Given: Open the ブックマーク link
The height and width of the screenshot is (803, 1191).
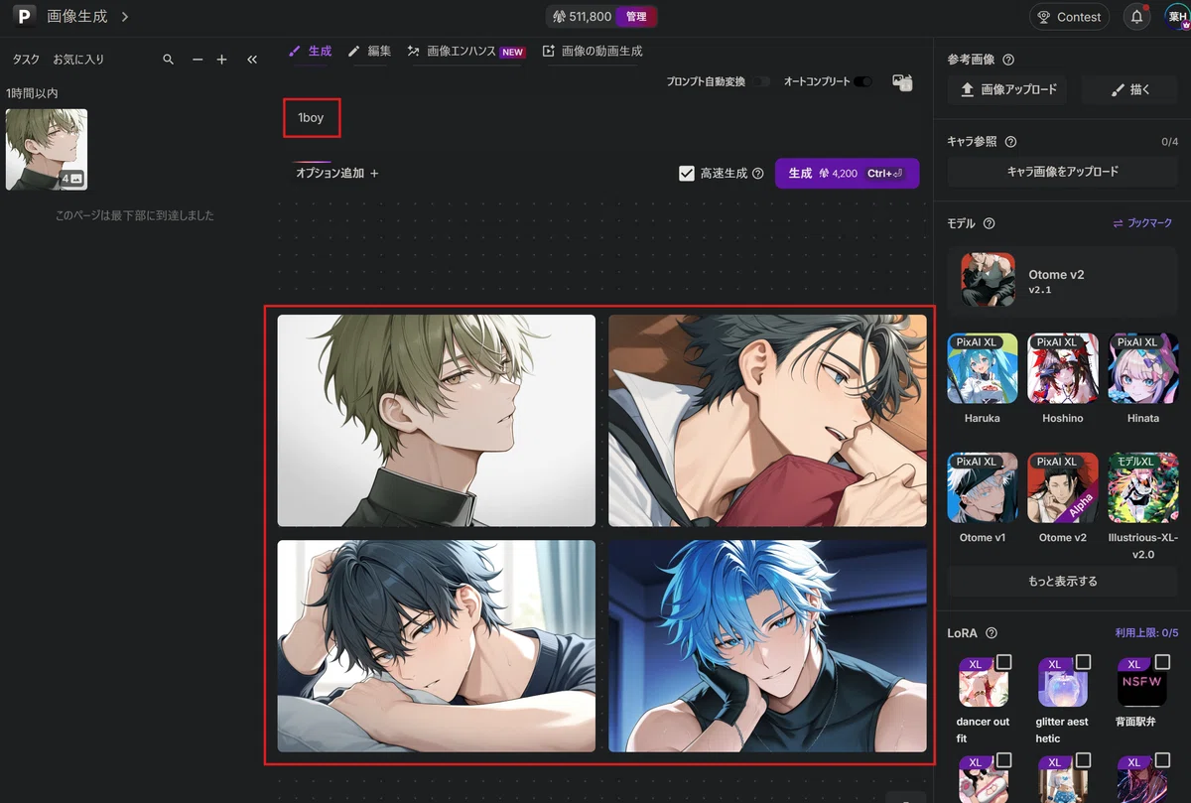Looking at the screenshot, I should pos(1142,223).
